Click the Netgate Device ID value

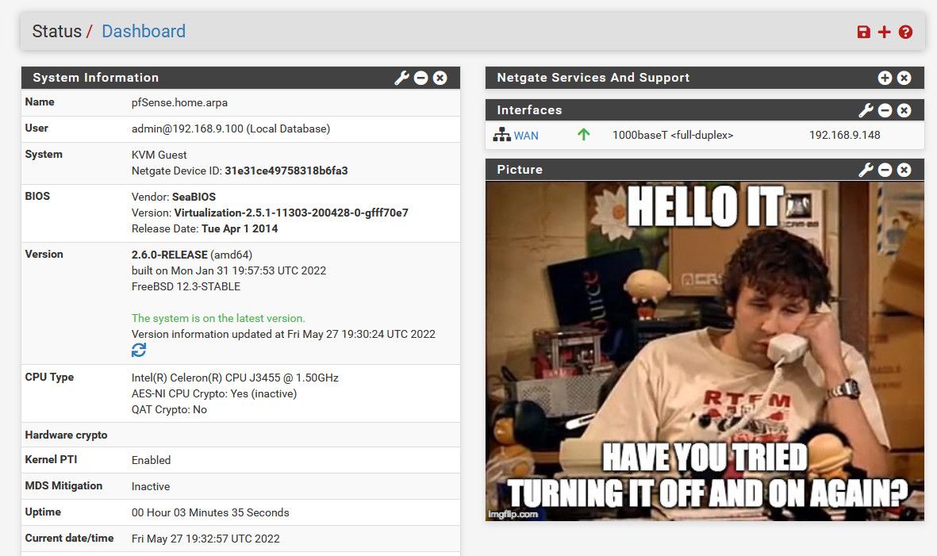click(x=286, y=171)
